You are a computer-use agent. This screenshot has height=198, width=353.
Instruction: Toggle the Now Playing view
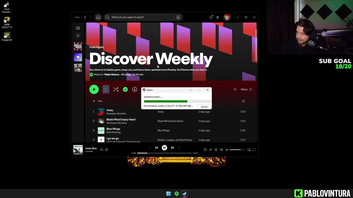click(x=205, y=150)
